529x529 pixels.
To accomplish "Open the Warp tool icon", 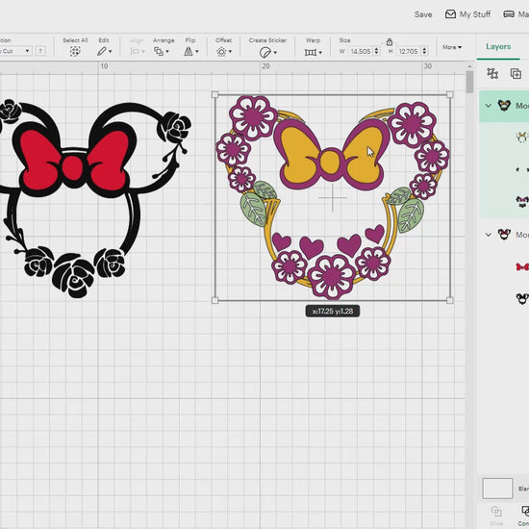I will 311,52.
